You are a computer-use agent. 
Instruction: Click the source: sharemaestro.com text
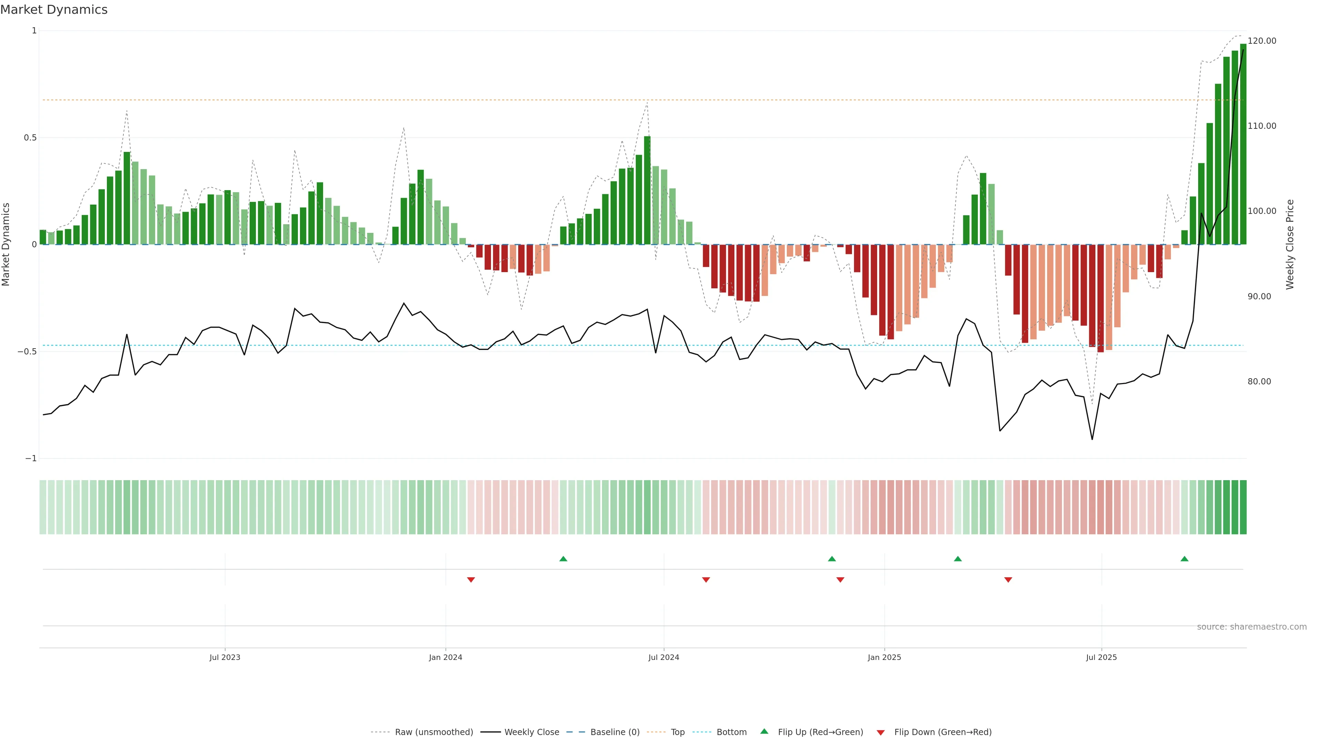1252,627
